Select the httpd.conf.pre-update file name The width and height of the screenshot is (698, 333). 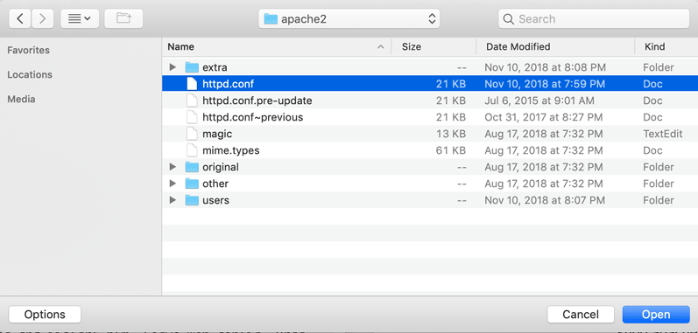pyautogui.click(x=257, y=101)
